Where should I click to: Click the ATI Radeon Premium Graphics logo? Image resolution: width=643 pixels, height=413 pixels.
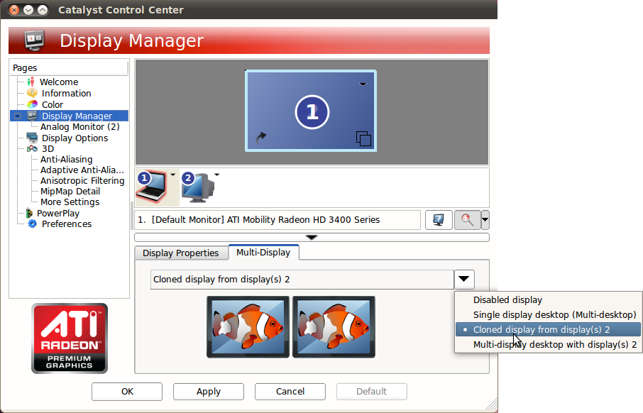click(x=70, y=338)
